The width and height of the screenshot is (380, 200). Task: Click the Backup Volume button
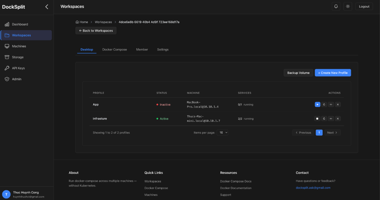(x=298, y=73)
